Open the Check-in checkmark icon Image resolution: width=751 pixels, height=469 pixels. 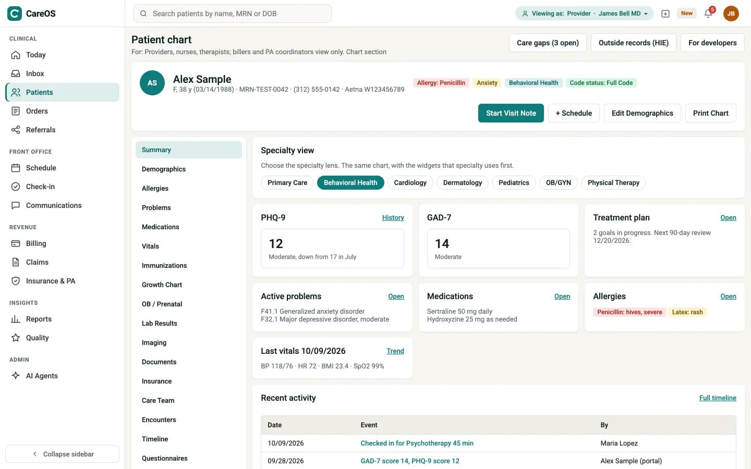[x=16, y=187]
